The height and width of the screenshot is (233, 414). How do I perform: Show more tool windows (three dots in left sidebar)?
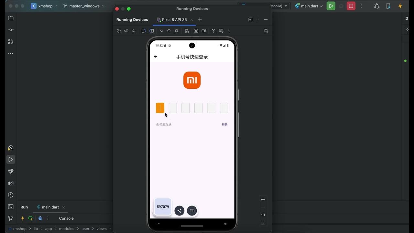(11, 53)
